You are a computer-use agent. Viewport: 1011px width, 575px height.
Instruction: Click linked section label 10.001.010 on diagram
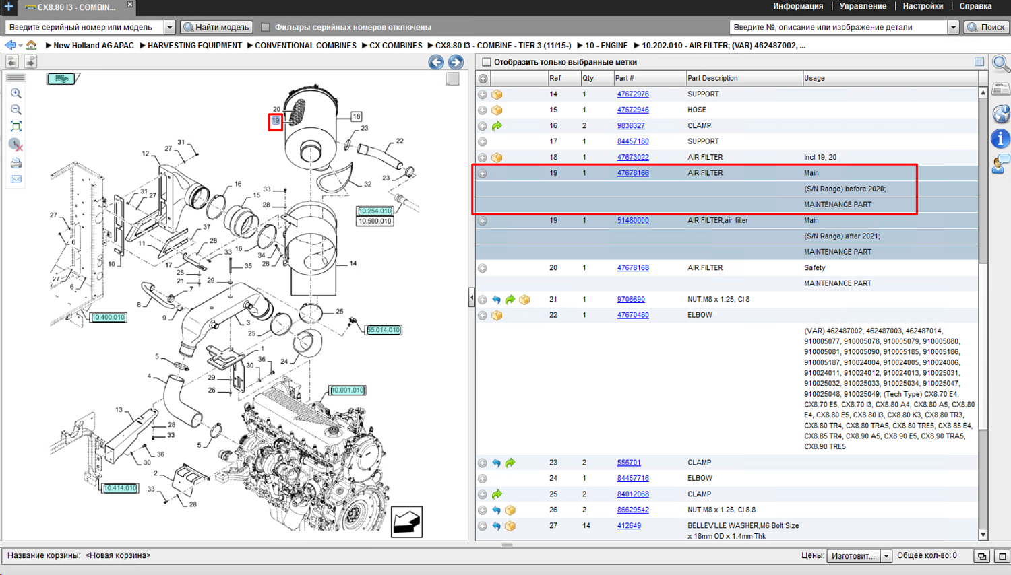(x=347, y=391)
